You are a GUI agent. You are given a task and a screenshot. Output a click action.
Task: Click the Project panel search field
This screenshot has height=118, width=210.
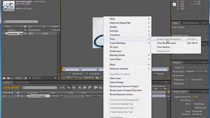click(20, 21)
